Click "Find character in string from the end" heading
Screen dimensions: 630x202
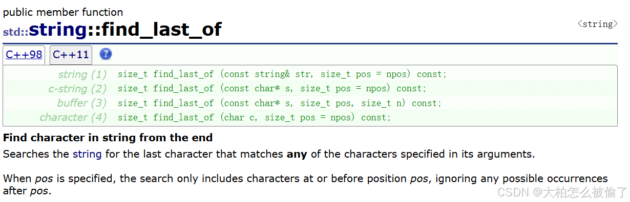click(108, 138)
